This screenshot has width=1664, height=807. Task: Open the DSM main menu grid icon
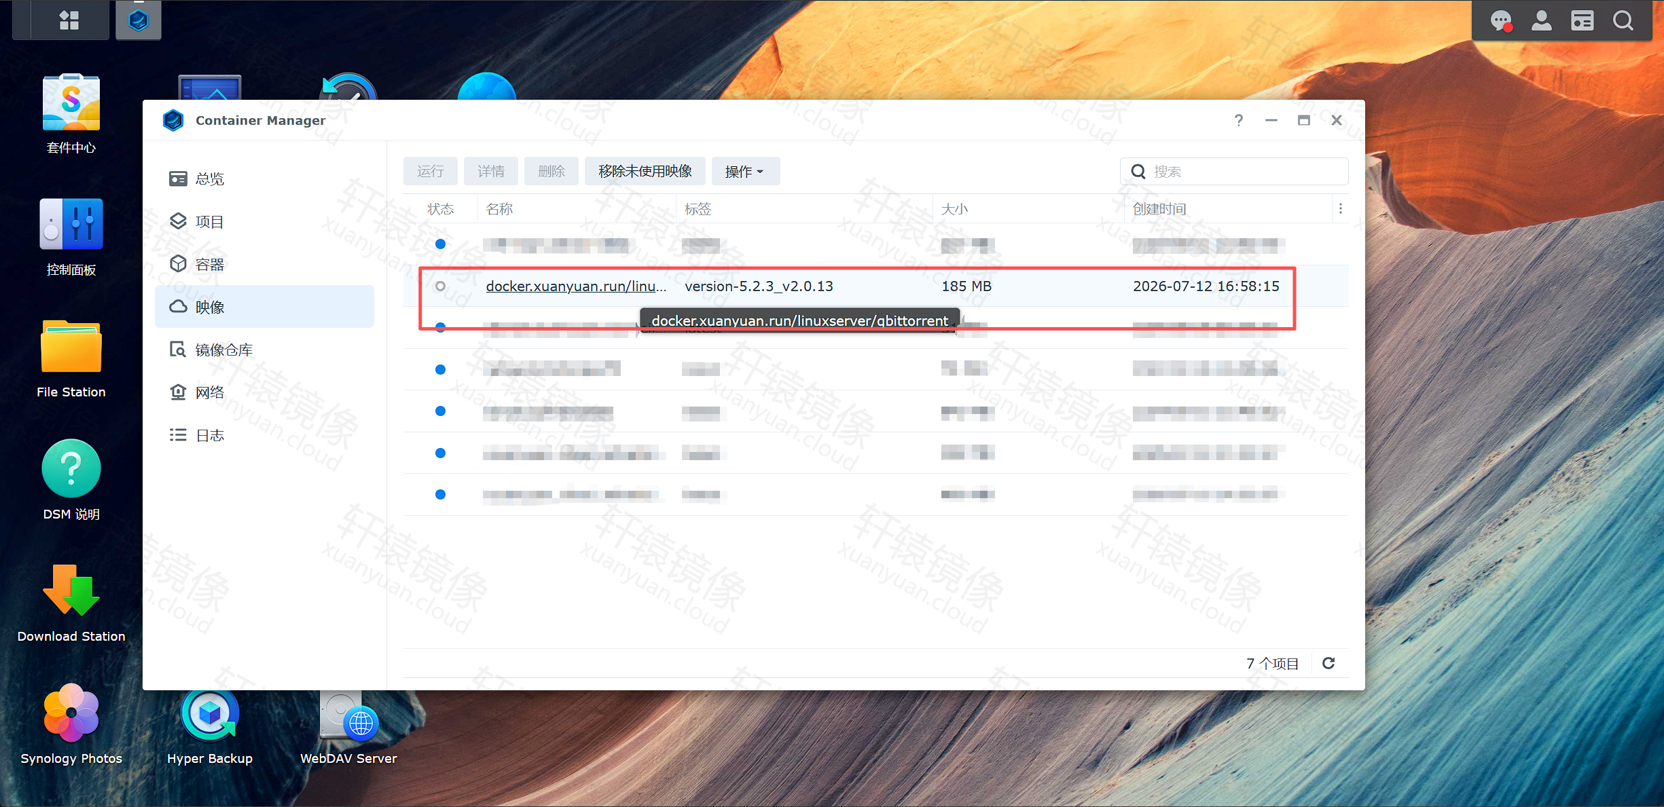coord(69,20)
